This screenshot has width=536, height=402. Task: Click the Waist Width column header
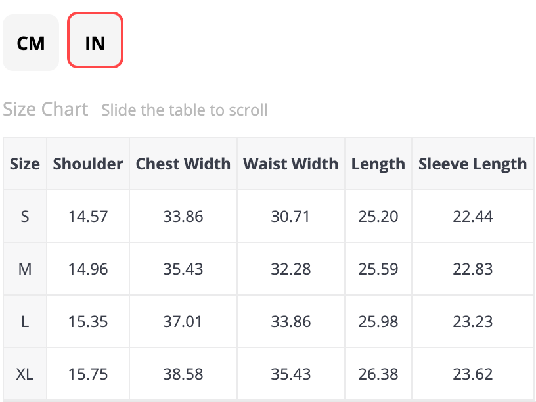tap(290, 164)
